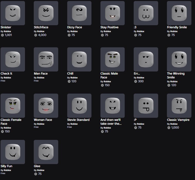Select the Man Face thumbnail
This screenshot has width=195, height=180.
46,59
